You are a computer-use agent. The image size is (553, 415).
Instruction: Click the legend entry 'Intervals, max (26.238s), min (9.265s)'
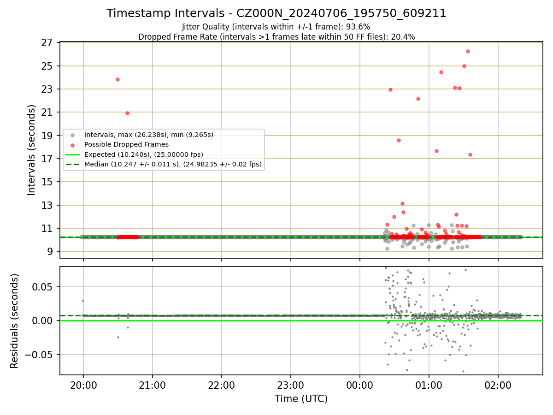click(x=149, y=135)
